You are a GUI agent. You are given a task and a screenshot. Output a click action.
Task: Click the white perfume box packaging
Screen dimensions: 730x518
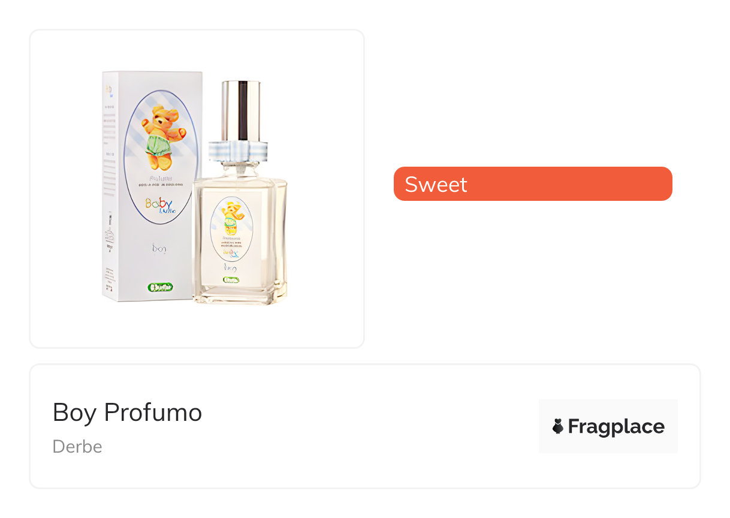[x=152, y=186]
